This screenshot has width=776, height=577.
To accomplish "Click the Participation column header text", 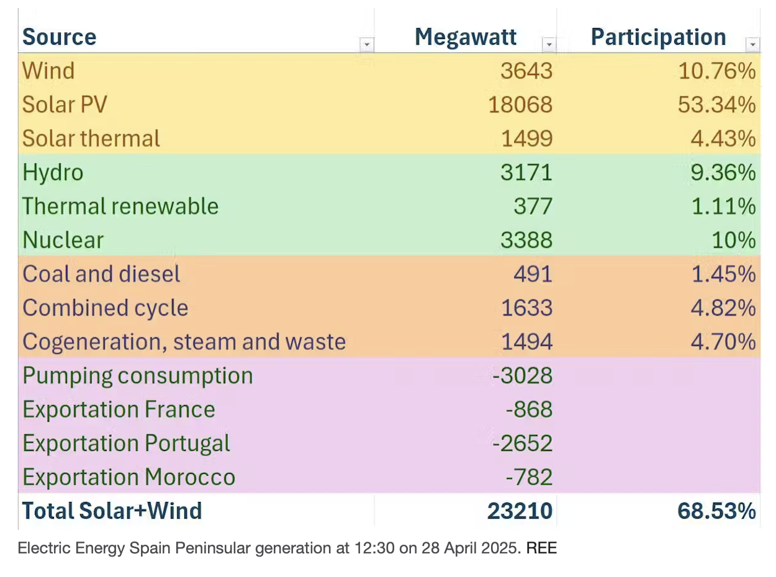I will [x=658, y=37].
